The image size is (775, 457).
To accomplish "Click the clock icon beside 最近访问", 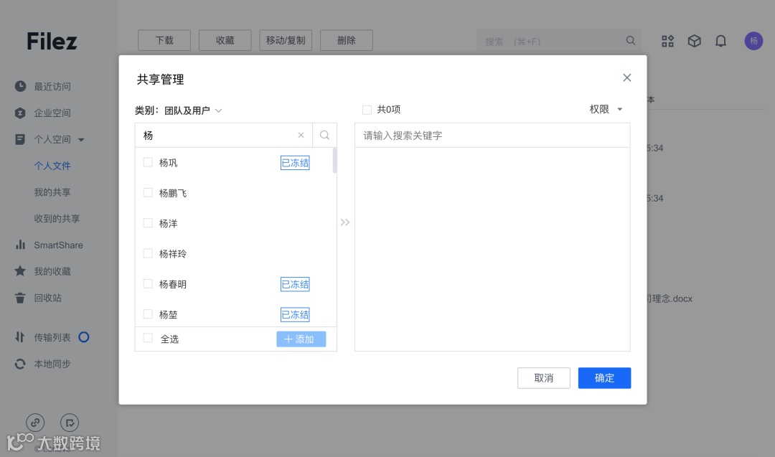I will [x=20, y=87].
